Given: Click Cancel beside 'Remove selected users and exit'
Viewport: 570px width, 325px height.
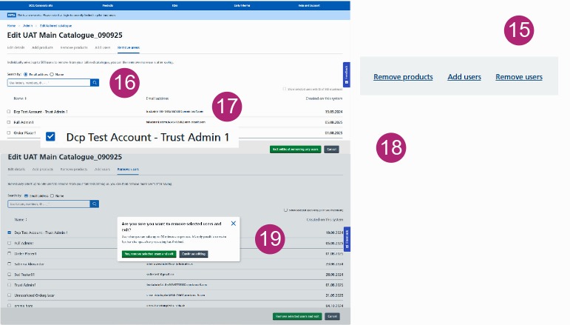Looking at the screenshot, I should click(332, 316).
